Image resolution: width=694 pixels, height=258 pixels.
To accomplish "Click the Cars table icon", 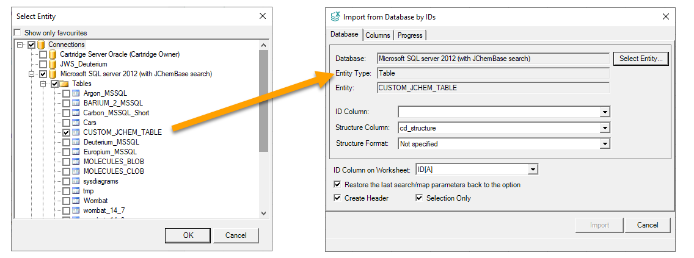I will [76, 123].
